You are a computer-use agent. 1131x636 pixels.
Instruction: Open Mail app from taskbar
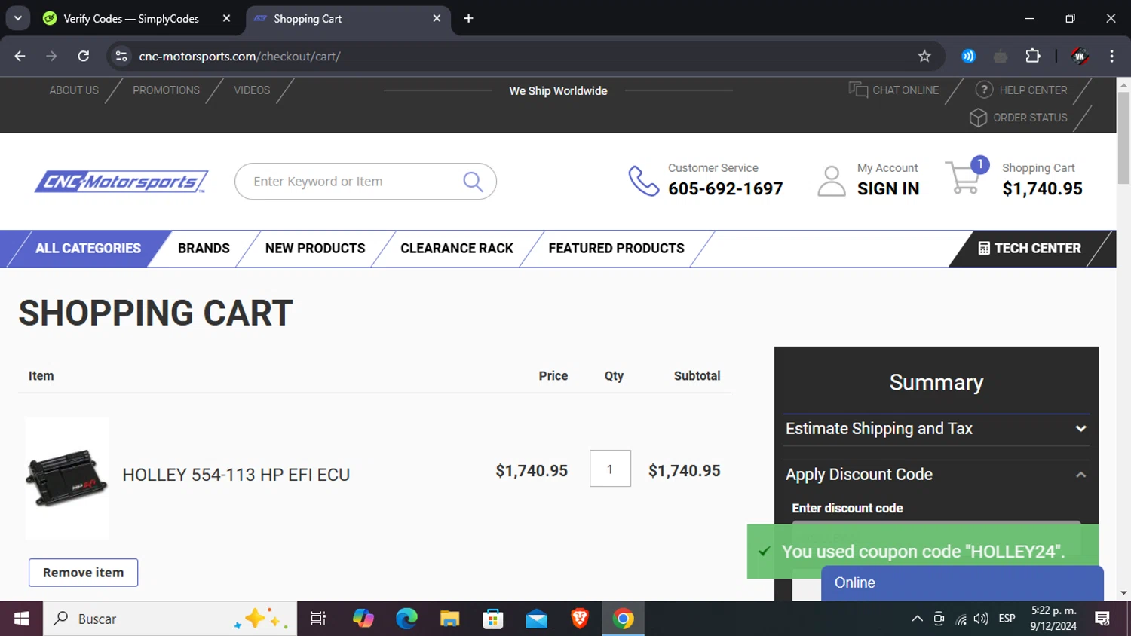[537, 619]
